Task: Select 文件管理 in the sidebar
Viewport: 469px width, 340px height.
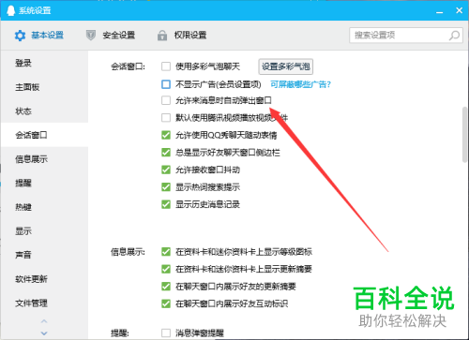Action: coord(44,303)
